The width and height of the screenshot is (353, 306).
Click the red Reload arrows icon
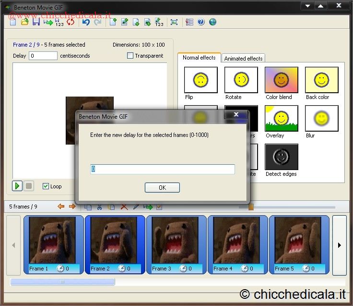click(71, 22)
